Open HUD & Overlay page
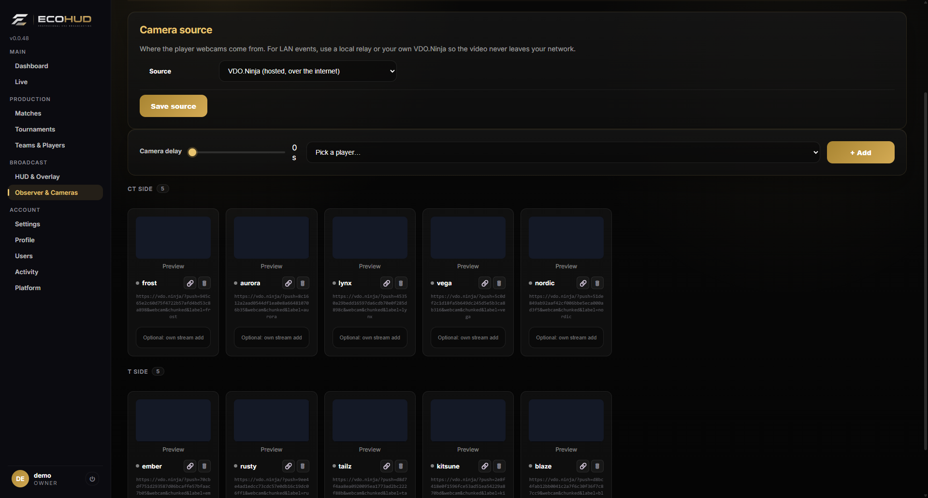Image resolution: width=928 pixels, height=498 pixels. point(37,176)
